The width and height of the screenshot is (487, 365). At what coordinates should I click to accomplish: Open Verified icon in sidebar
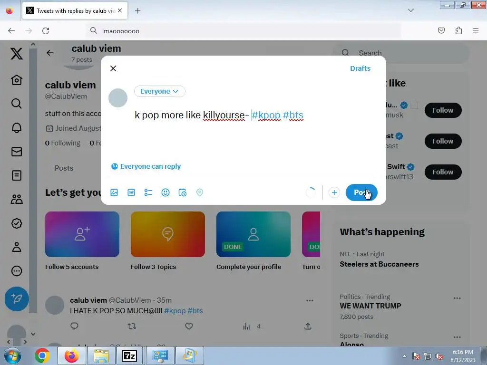click(17, 223)
